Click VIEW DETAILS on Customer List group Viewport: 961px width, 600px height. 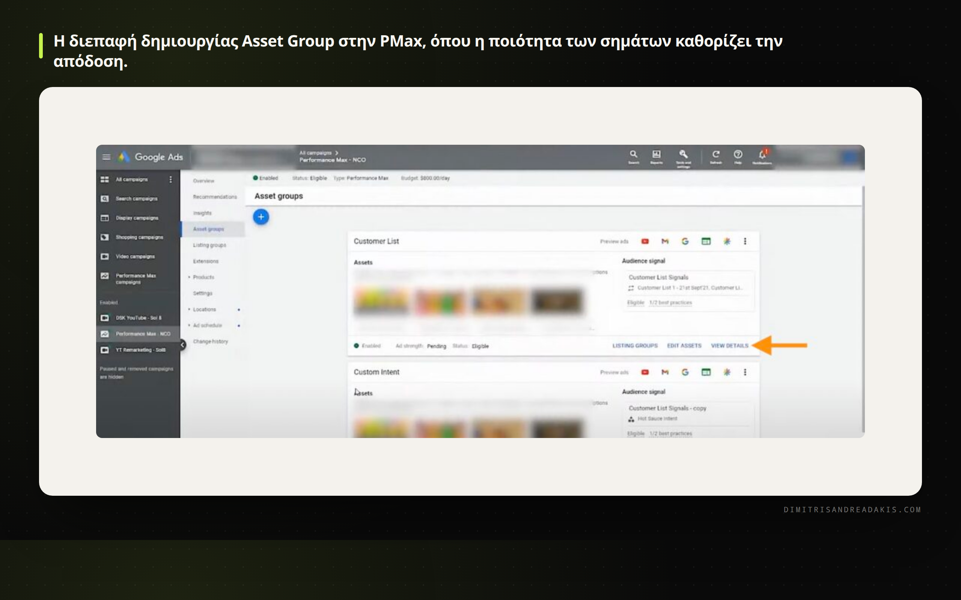click(x=729, y=346)
